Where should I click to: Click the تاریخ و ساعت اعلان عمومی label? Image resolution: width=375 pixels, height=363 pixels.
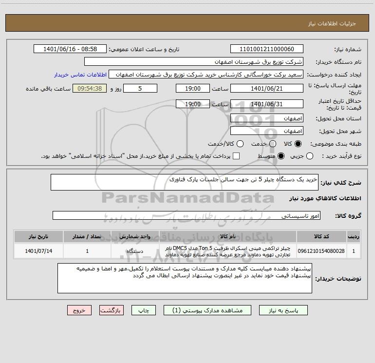click(144, 49)
